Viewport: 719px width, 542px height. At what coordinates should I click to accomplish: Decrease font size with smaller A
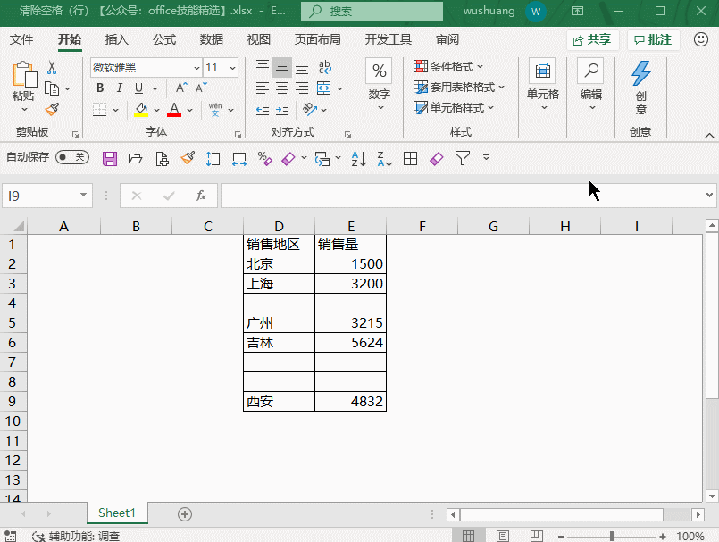pyautogui.click(x=201, y=88)
